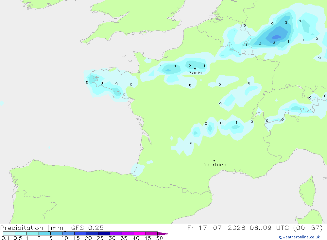Click the legend label 25
The width and height of the screenshot is (327, 240).
coord(100,238)
